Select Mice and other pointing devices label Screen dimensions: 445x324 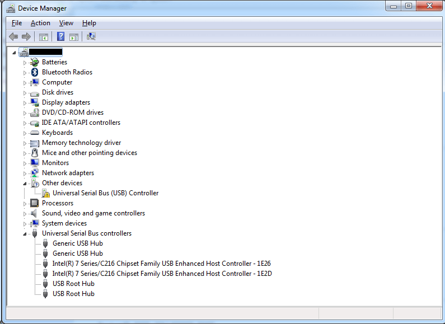[x=90, y=153]
